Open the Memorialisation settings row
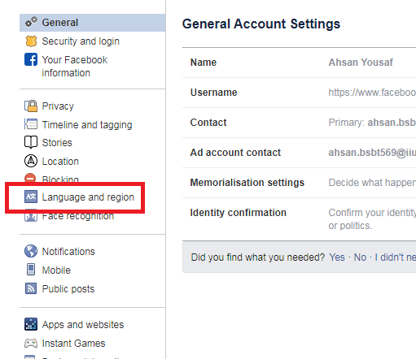 coord(299,183)
